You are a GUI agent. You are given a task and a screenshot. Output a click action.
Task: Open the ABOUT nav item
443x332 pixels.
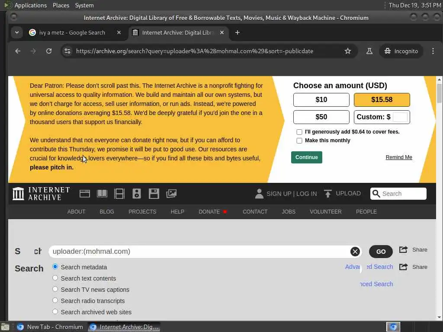pos(76,212)
